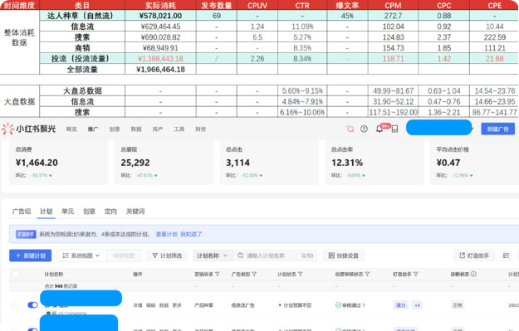Switch to the 单元 tab
Image resolution: width=519 pixels, height=331 pixels.
[67, 212]
